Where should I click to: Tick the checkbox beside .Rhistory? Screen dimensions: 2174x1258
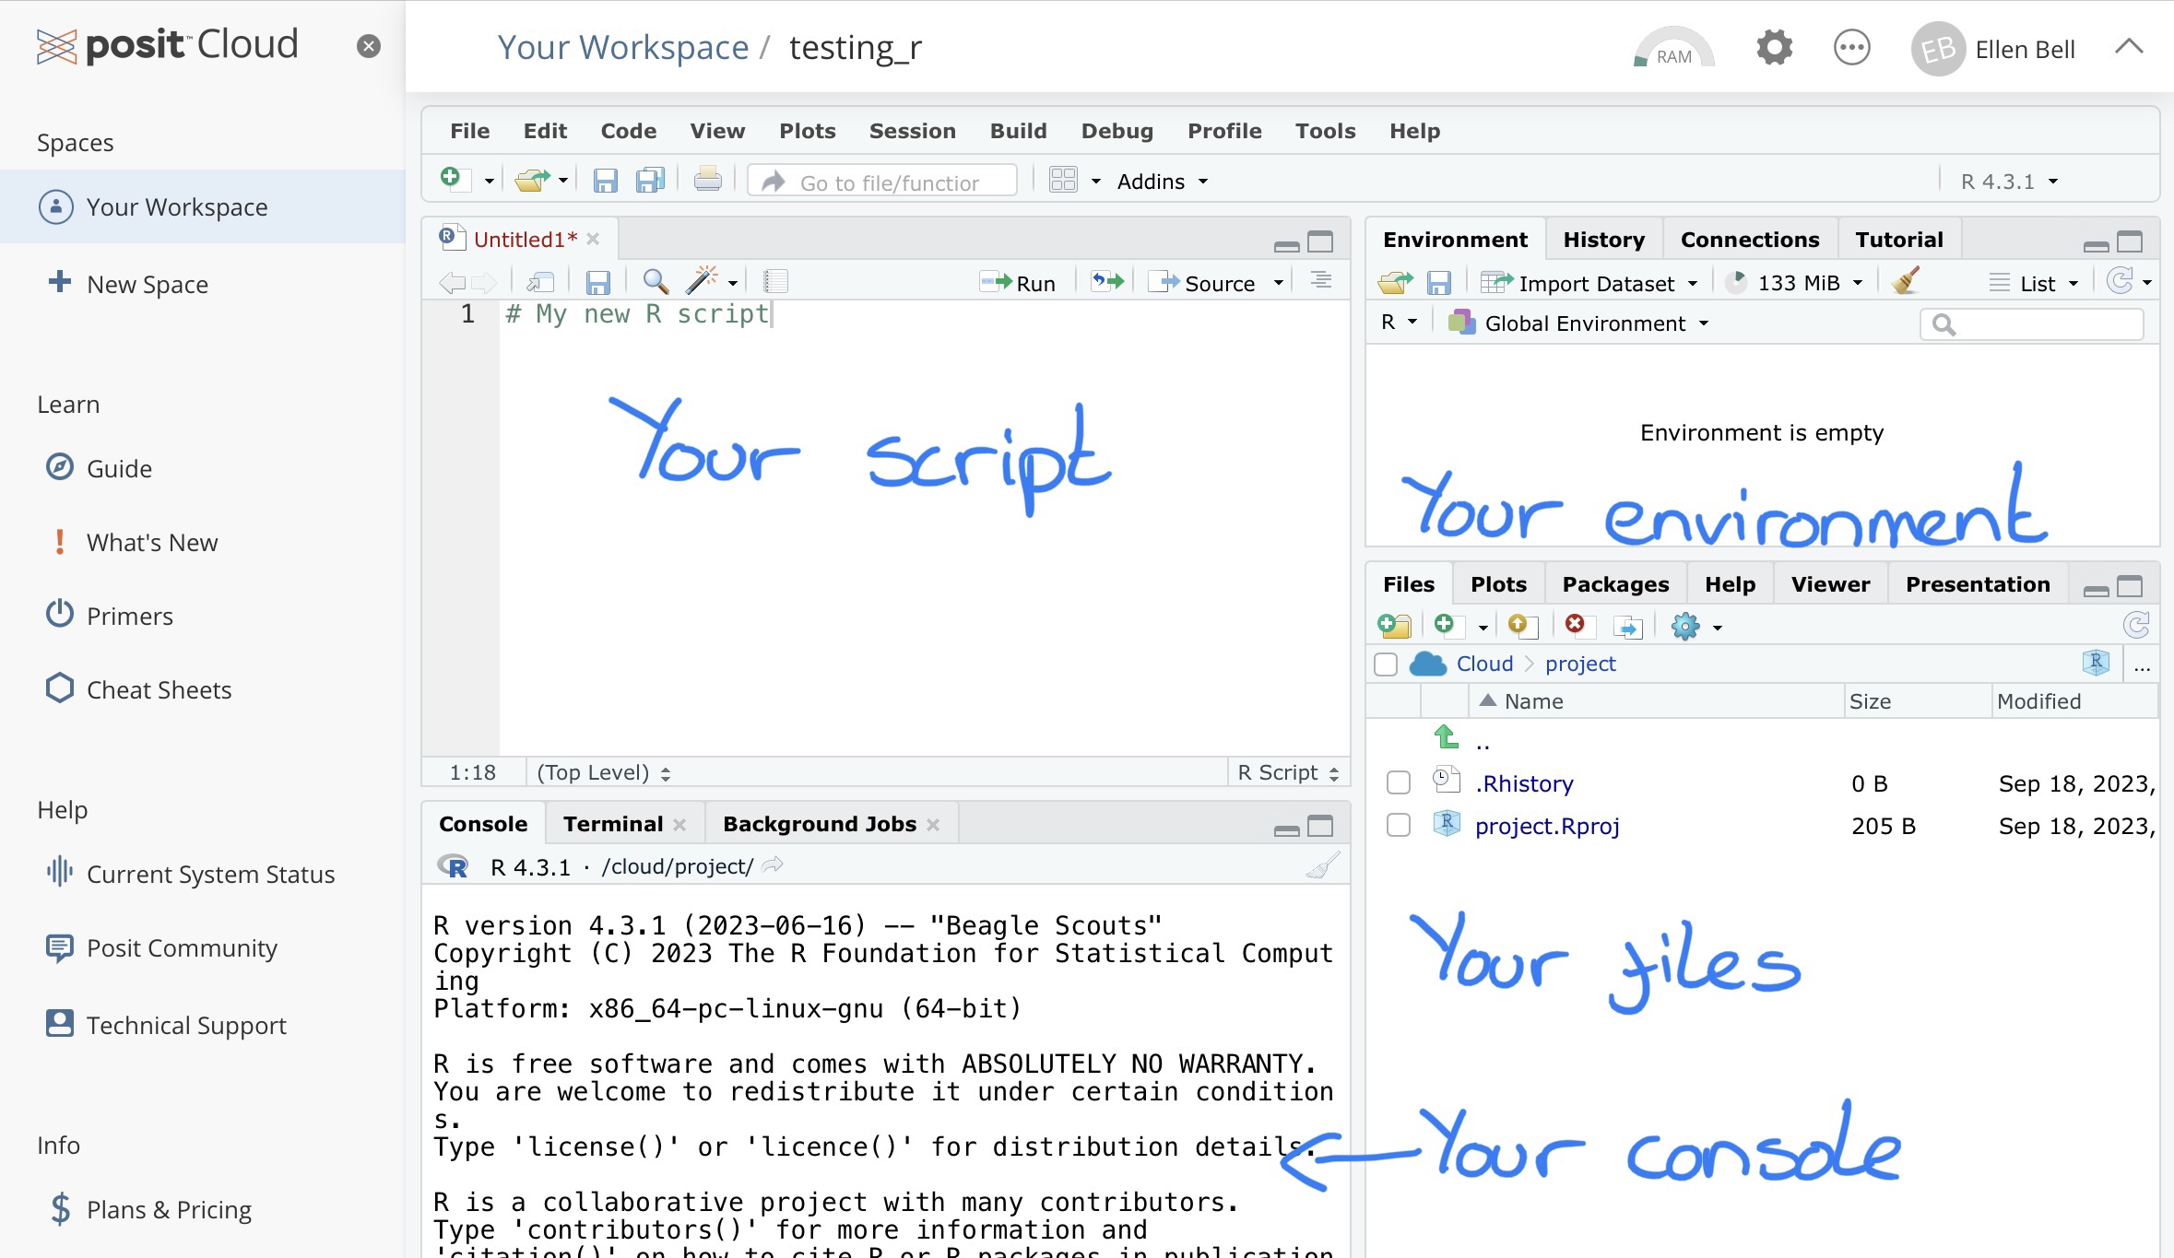pyautogui.click(x=1398, y=782)
